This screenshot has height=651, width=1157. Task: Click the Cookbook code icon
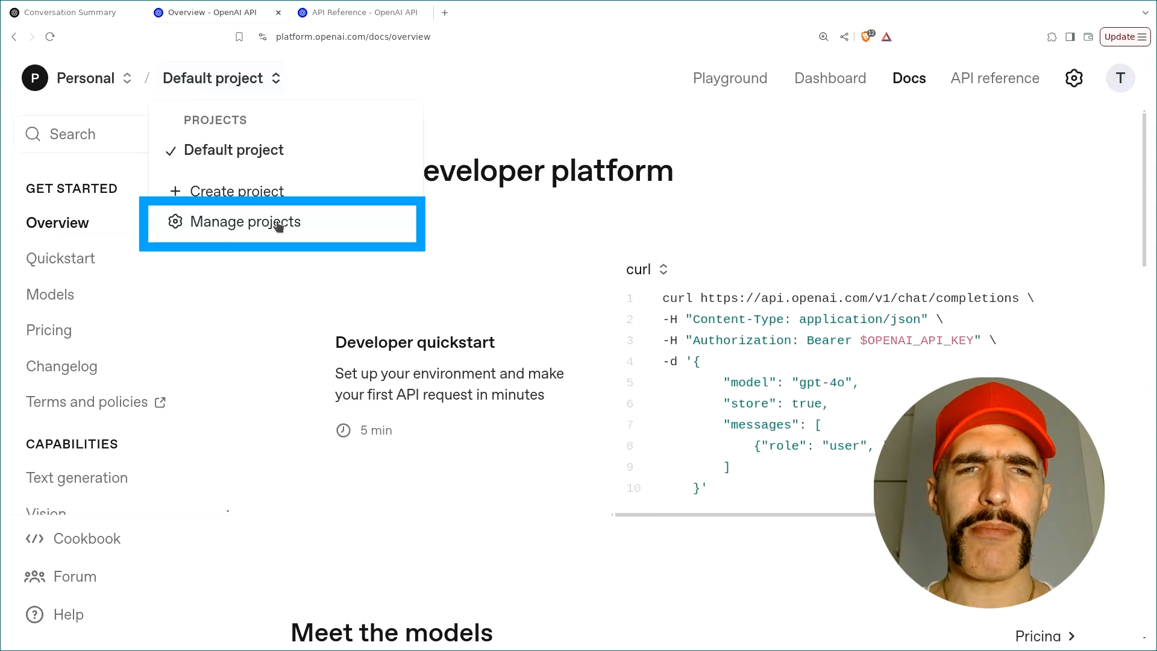(34, 539)
